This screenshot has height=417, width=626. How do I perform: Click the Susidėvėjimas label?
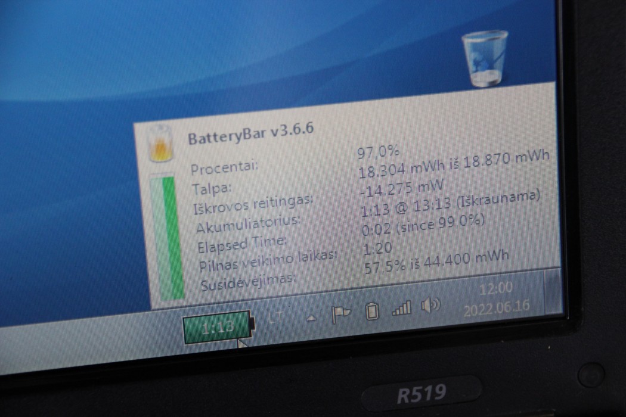248,282
